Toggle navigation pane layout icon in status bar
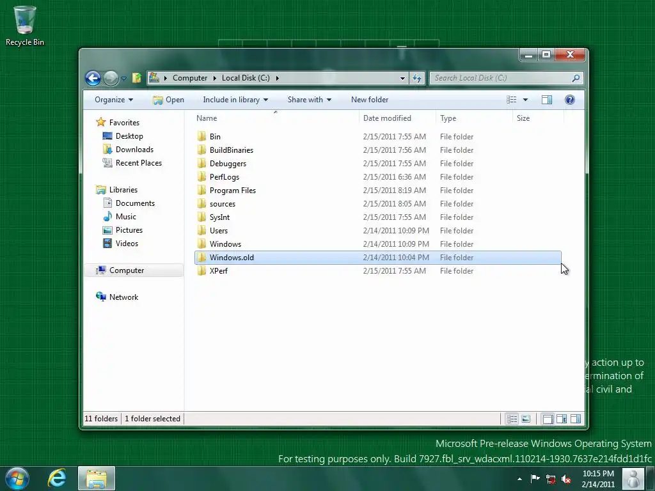This screenshot has width=655, height=491. [548, 419]
